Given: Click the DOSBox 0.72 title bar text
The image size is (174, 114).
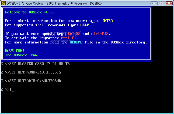Looking at the screenshot, I should [x=55, y=3].
